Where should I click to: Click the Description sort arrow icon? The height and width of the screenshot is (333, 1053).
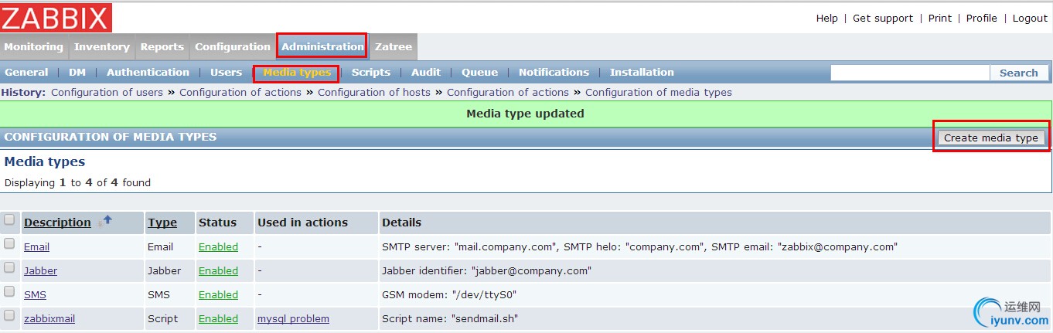coord(106,221)
